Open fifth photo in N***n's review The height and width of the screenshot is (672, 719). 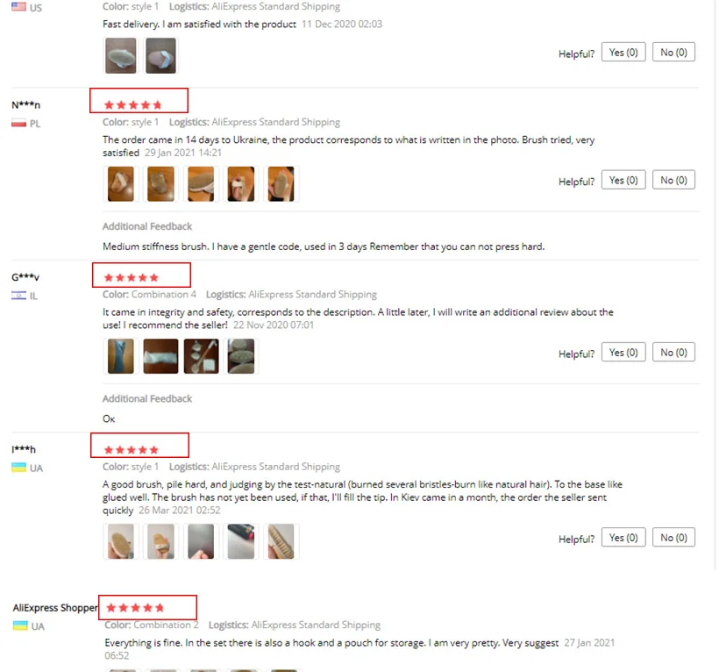(x=281, y=184)
